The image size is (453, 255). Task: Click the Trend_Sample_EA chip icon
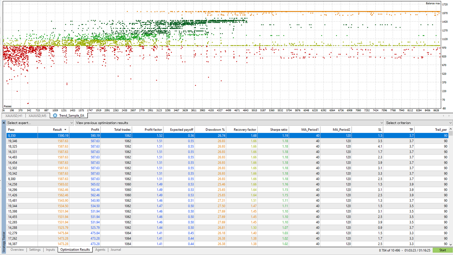pyautogui.click(x=55, y=116)
